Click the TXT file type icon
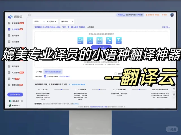Viewport: 181px width, 135px height. coord(119,40)
